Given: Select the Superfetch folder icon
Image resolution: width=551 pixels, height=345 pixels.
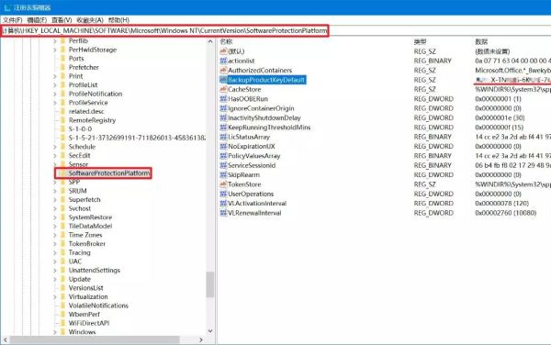Looking at the screenshot, I should click(63, 200).
